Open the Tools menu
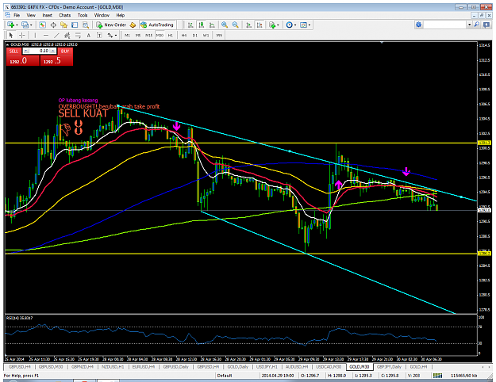 pyautogui.click(x=83, y=15)
